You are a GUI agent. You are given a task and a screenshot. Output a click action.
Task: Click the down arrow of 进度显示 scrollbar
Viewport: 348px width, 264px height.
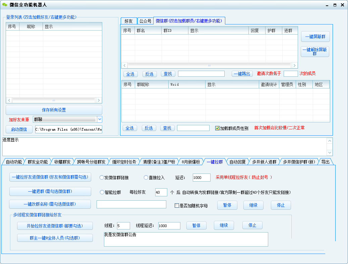(x=330, y=153)
